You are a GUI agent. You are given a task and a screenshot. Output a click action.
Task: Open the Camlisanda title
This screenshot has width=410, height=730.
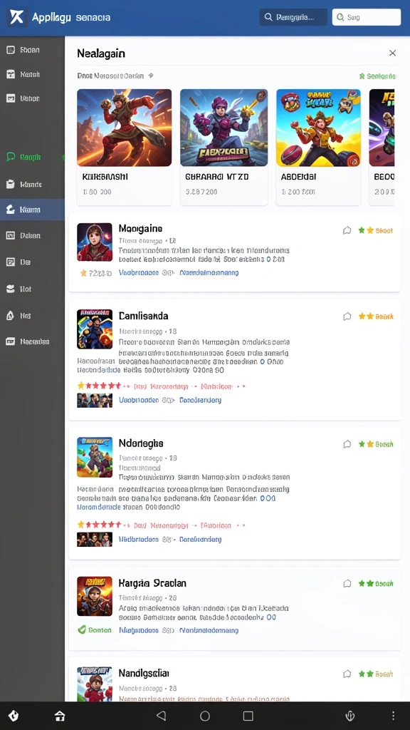(x=143, y=316)
